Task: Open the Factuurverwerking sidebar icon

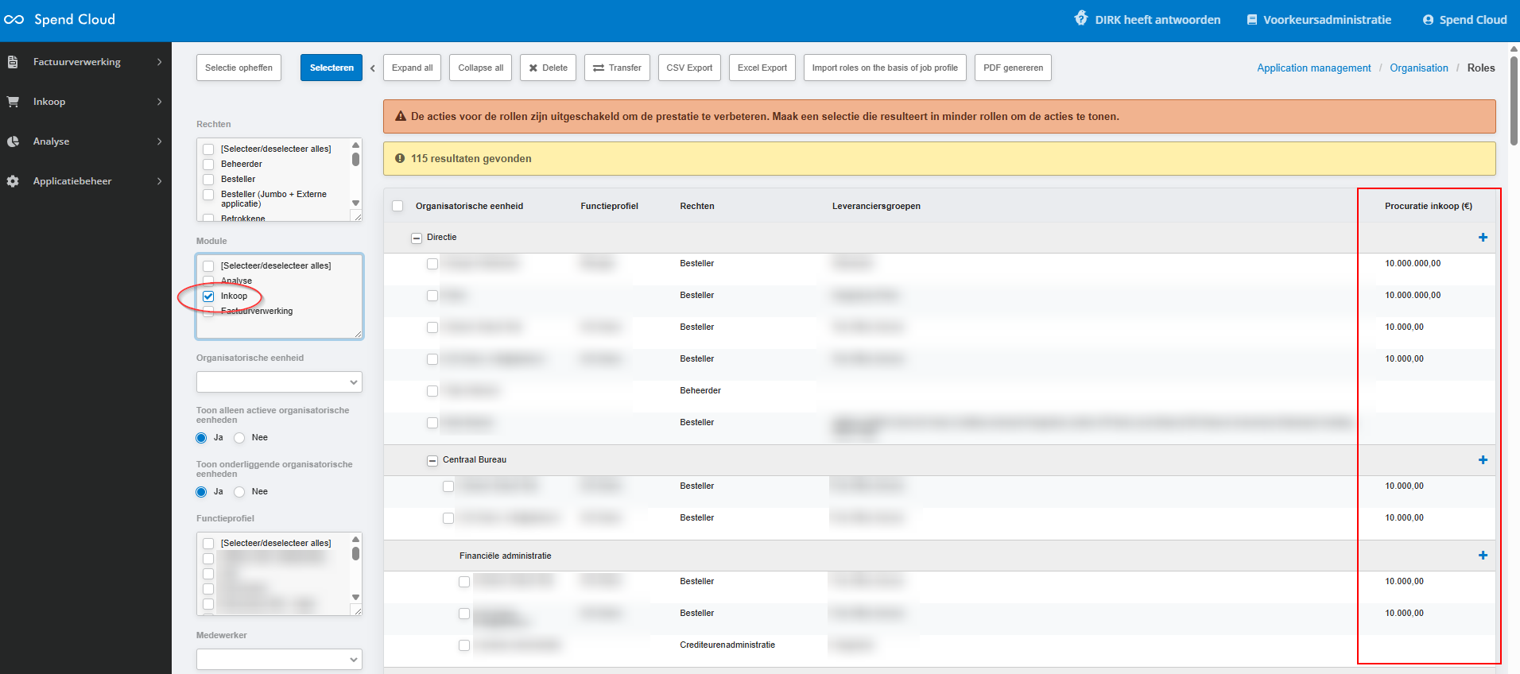Action: (13, 62)
